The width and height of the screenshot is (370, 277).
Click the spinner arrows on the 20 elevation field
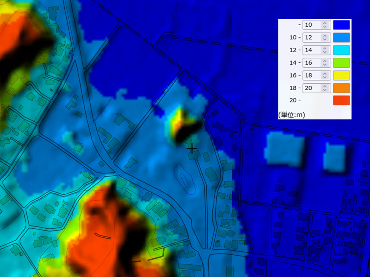coord(325,88)
